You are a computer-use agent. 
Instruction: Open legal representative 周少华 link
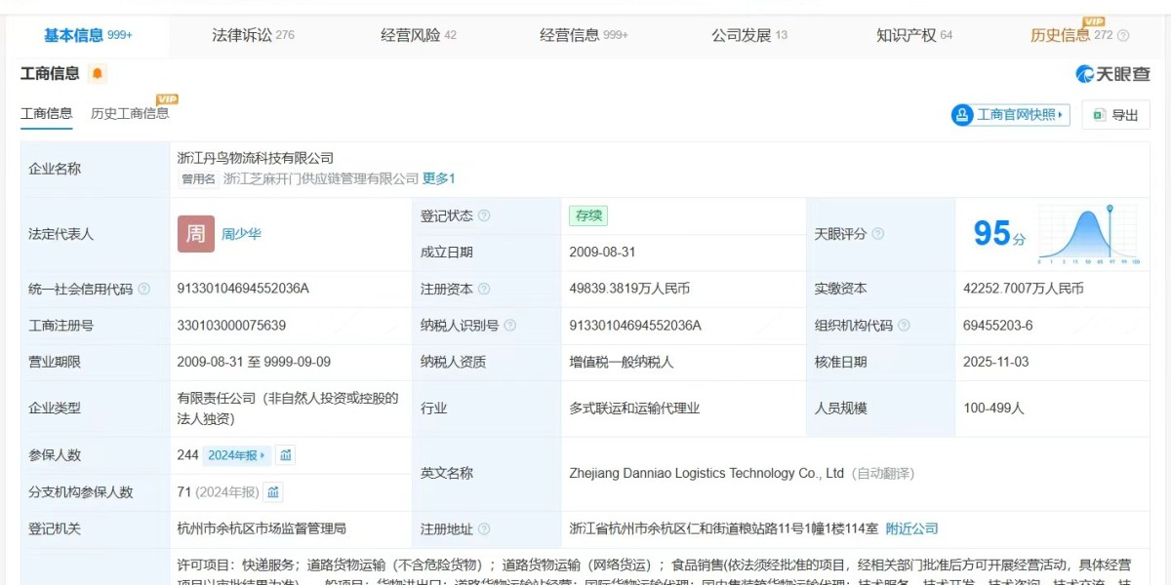tap(241, 234)
